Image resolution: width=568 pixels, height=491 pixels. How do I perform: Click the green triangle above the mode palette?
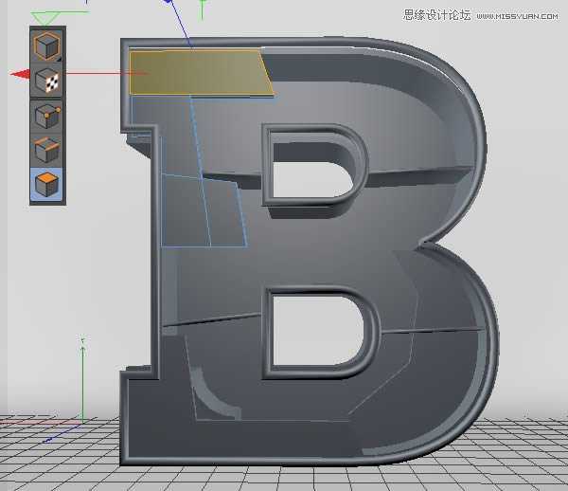[x=45, y=18]
